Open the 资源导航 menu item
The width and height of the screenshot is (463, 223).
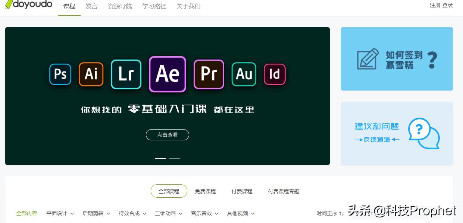pyautogui.click(x=120, y=6)
